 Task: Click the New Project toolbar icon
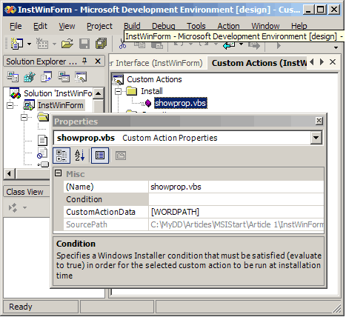(17, 44)
